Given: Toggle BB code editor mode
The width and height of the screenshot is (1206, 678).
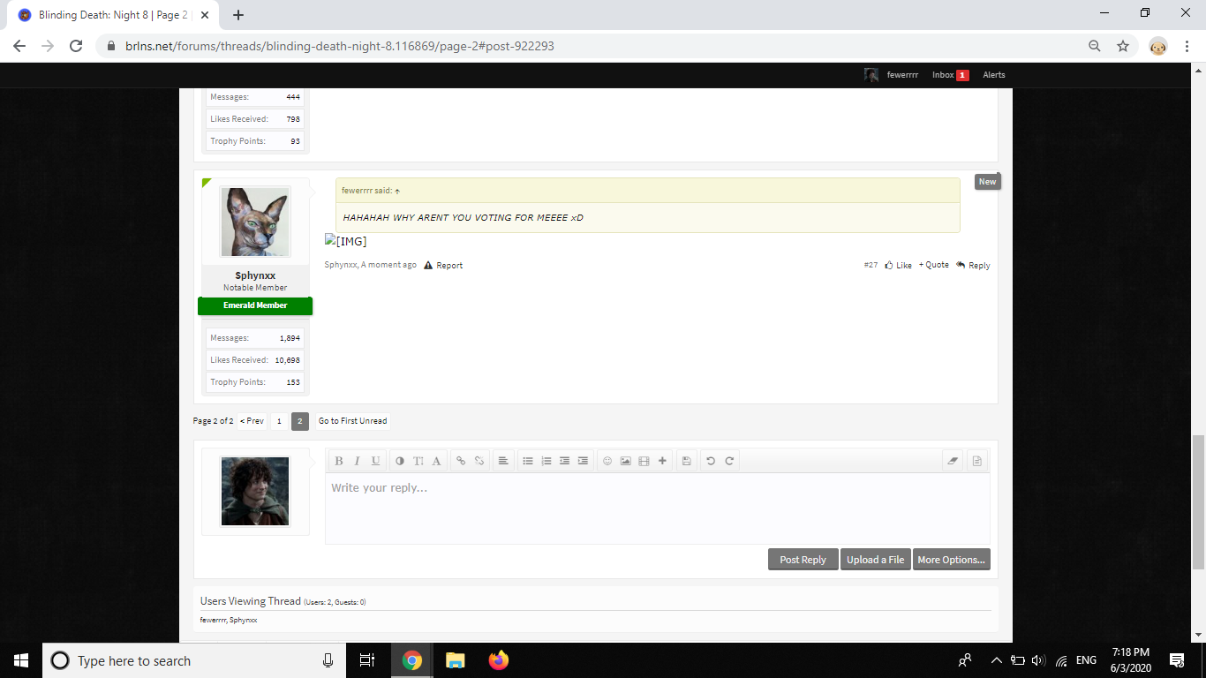Looking at the screenshot, I should [976, 461].
